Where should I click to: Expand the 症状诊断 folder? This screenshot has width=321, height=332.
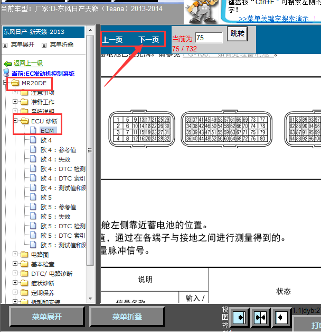click(15, 283)
